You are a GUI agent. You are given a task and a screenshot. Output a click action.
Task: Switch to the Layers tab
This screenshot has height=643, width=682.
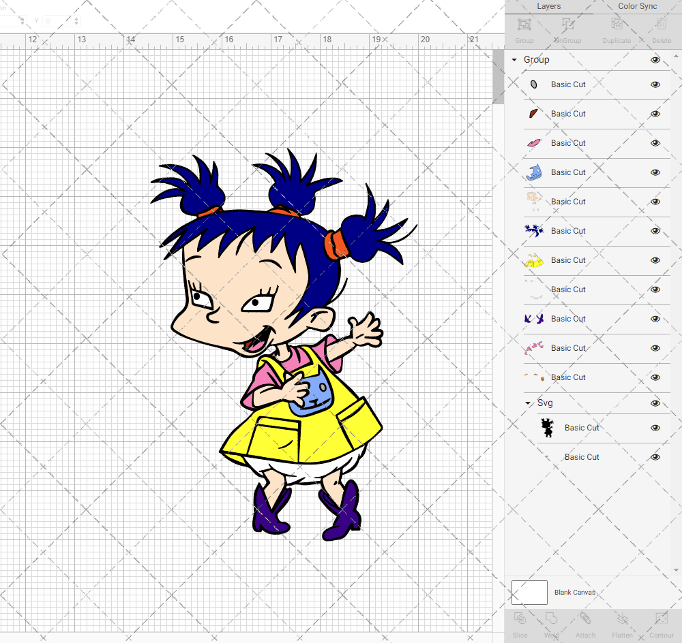click(x=549, y=6)
